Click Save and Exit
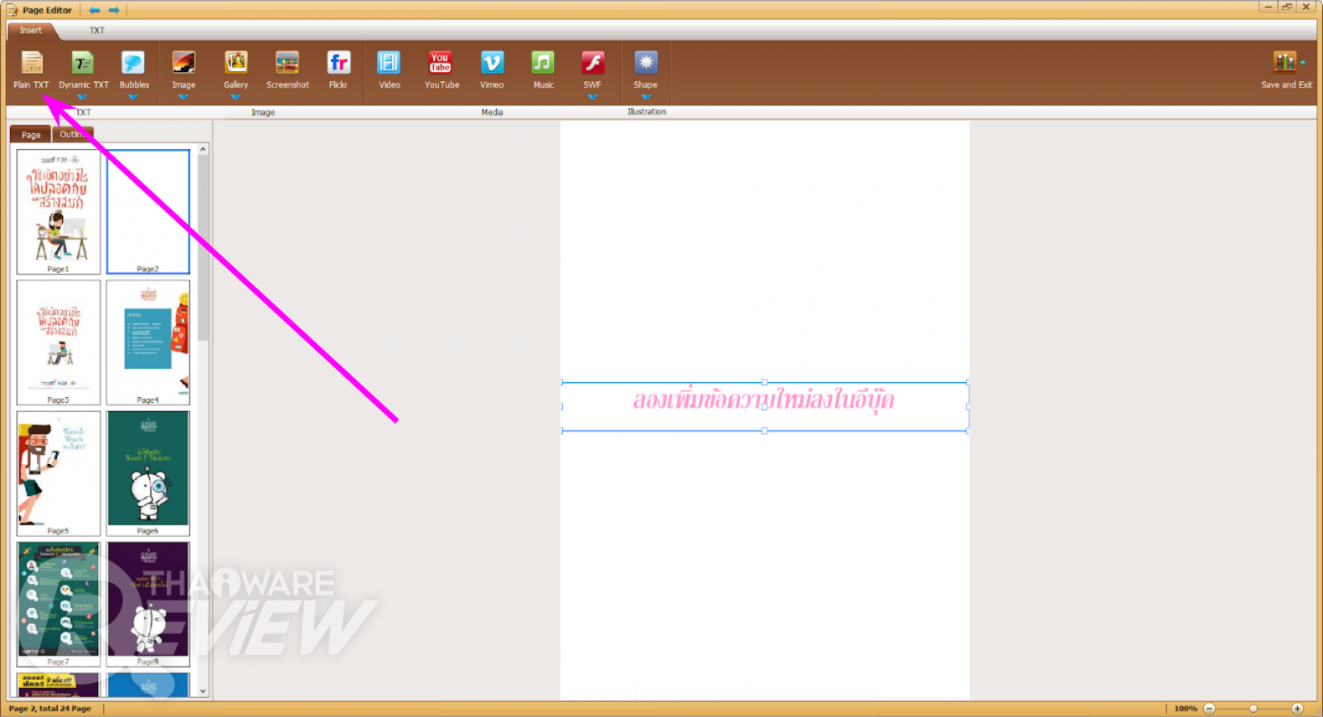 point(1287,69)
